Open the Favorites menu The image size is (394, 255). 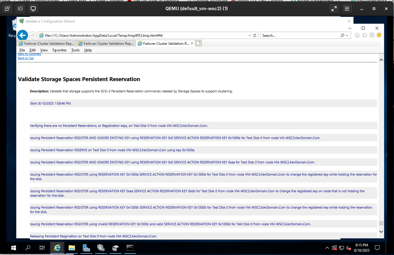[60, 50]
